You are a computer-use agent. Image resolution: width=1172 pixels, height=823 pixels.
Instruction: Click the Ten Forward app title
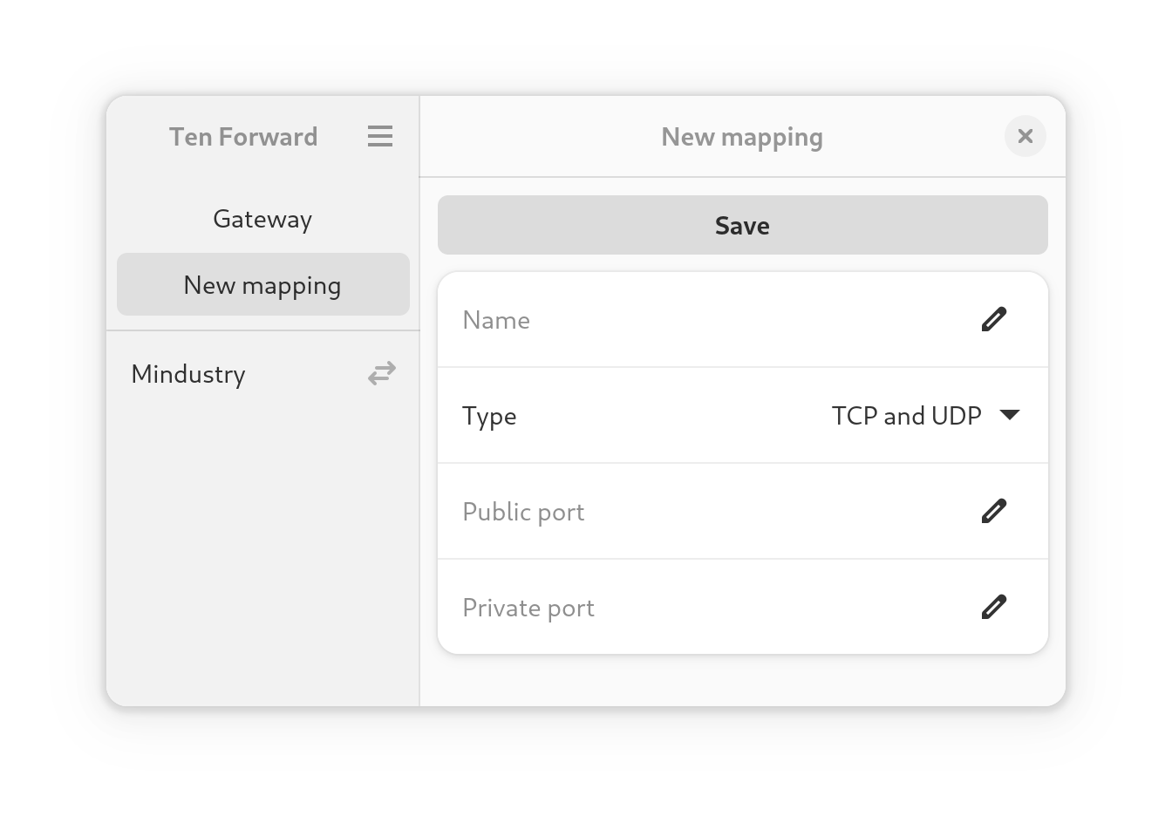point(243,137)
